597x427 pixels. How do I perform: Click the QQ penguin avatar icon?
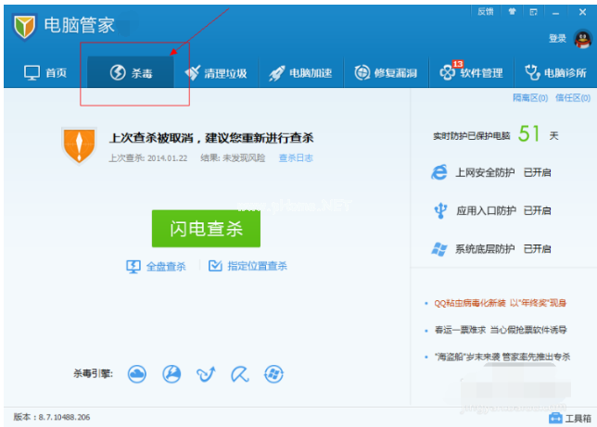coord(583,38)
